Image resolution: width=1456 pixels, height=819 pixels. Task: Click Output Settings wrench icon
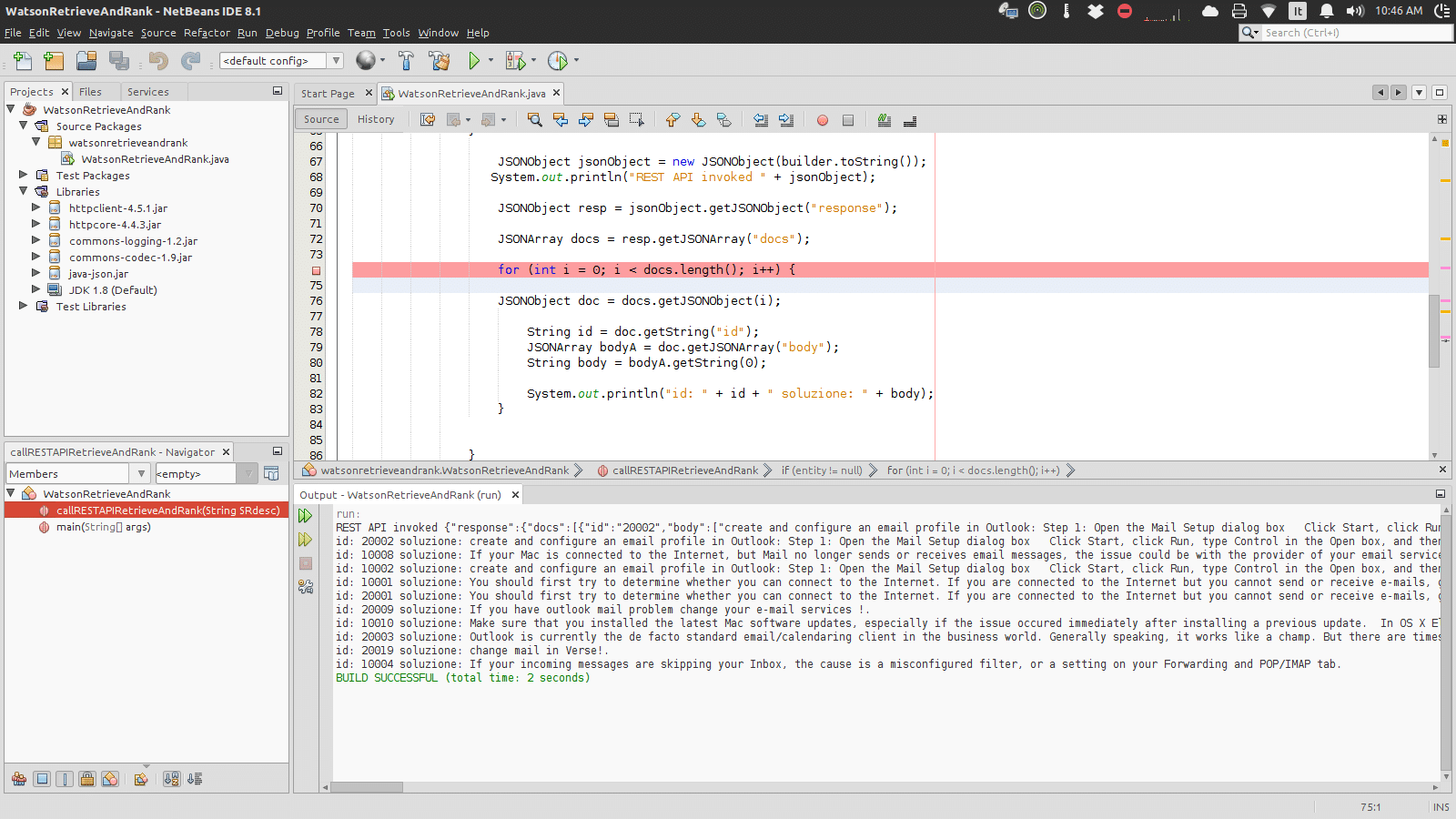(x=306, y=587)
